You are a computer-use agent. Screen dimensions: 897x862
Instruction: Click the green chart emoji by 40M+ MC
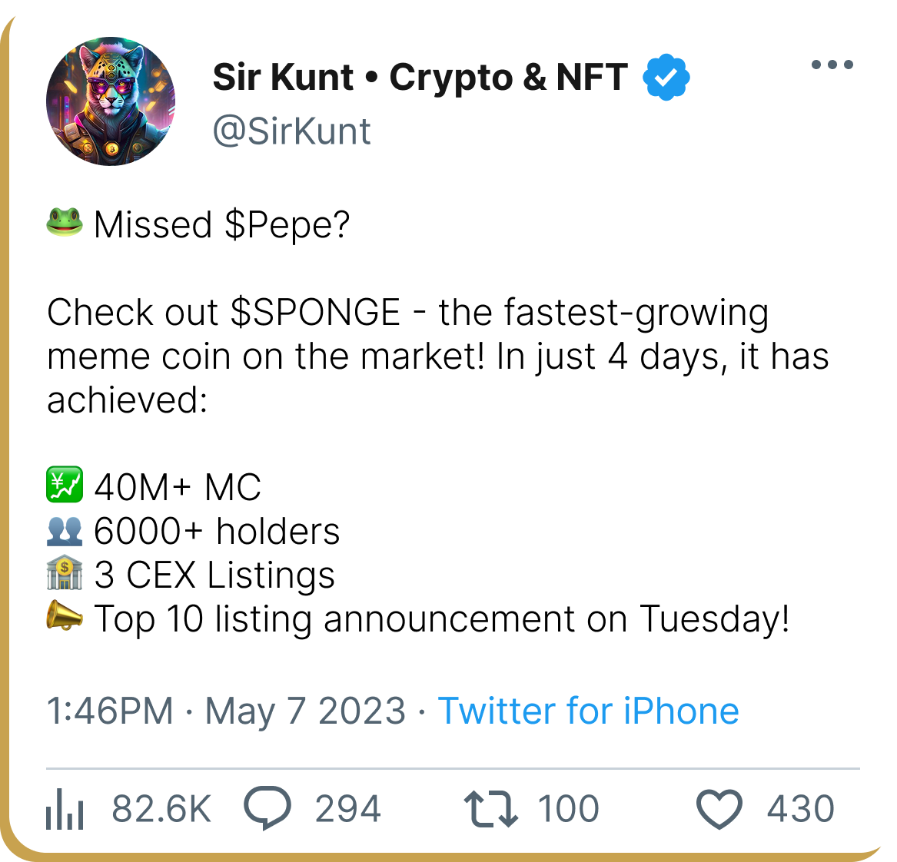[x=65, y=487]
